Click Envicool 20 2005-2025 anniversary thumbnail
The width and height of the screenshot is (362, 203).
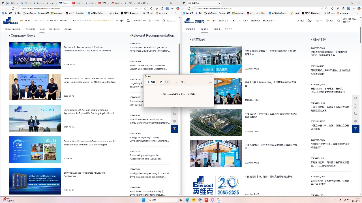coord(216,185)
